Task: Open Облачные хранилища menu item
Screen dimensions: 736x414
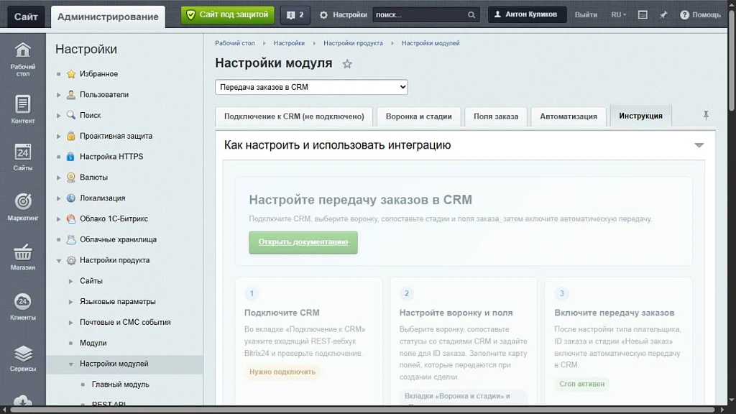Action: pyautogui.click(x=118, y=239)
